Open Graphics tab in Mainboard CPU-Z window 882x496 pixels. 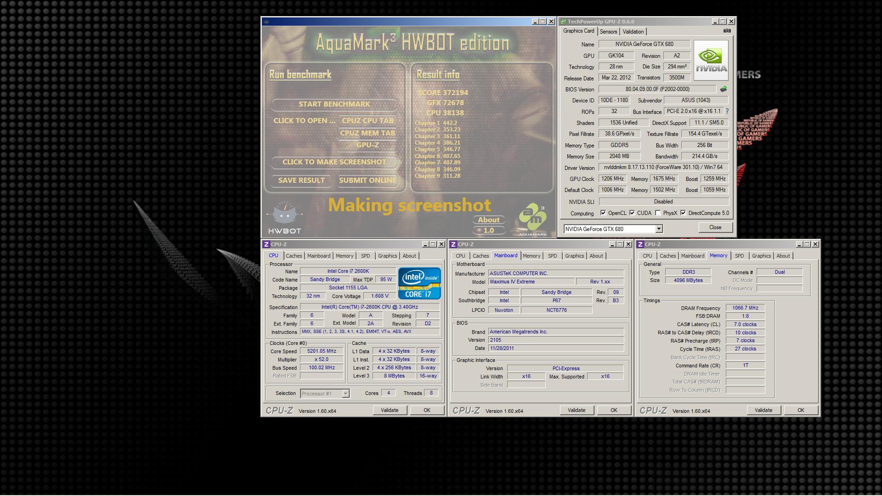click(574, 256)
